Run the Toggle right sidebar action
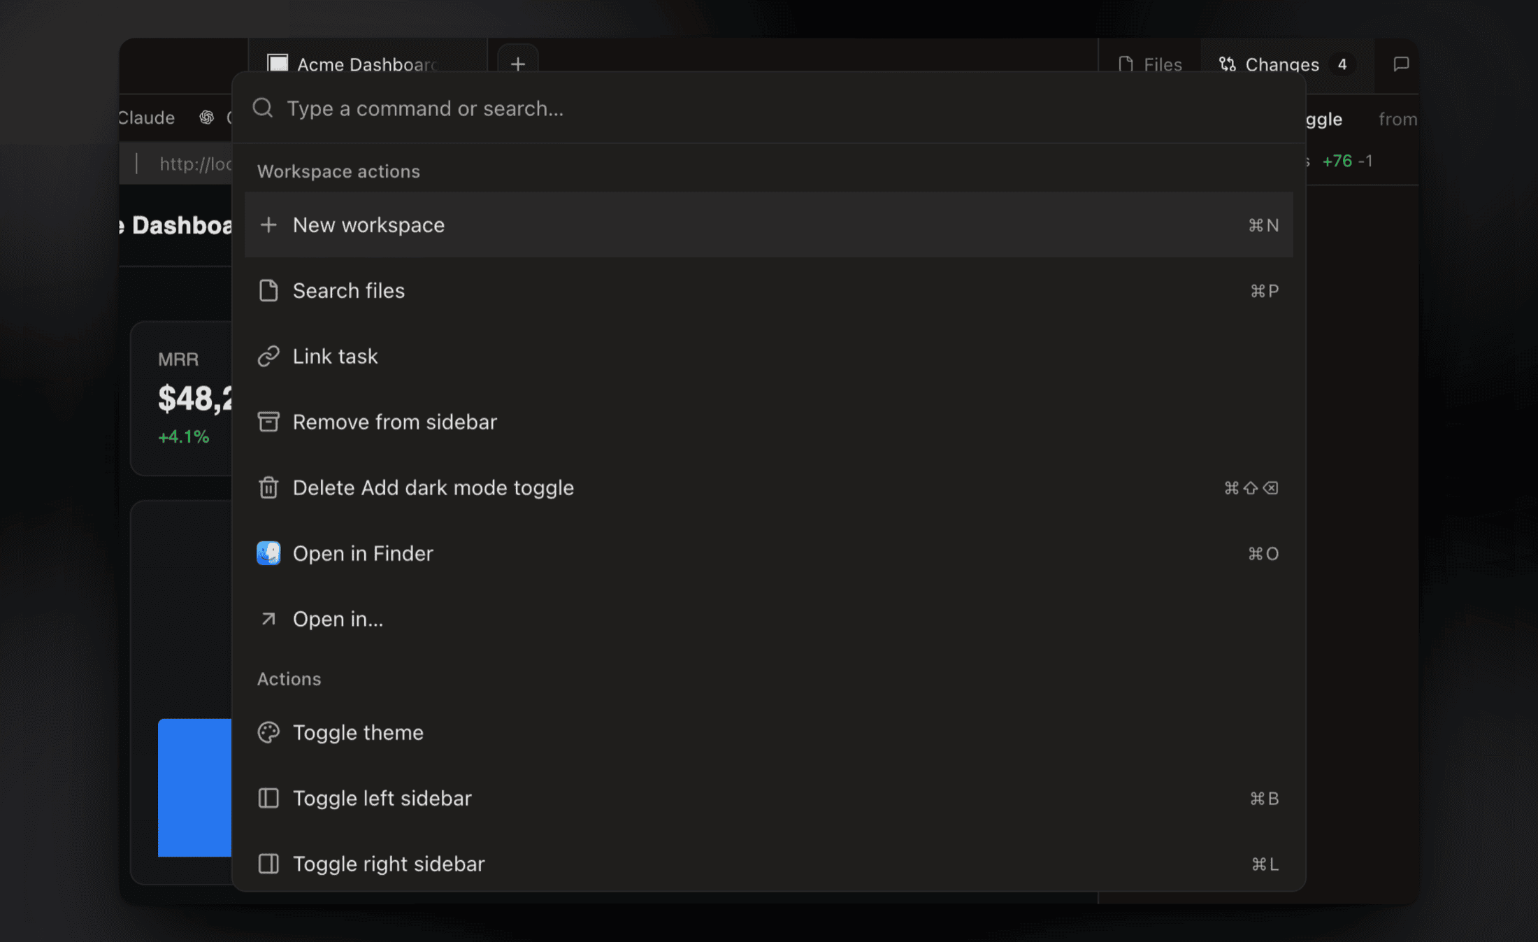The image size is (1538, 942). click(x=769, y=864)
